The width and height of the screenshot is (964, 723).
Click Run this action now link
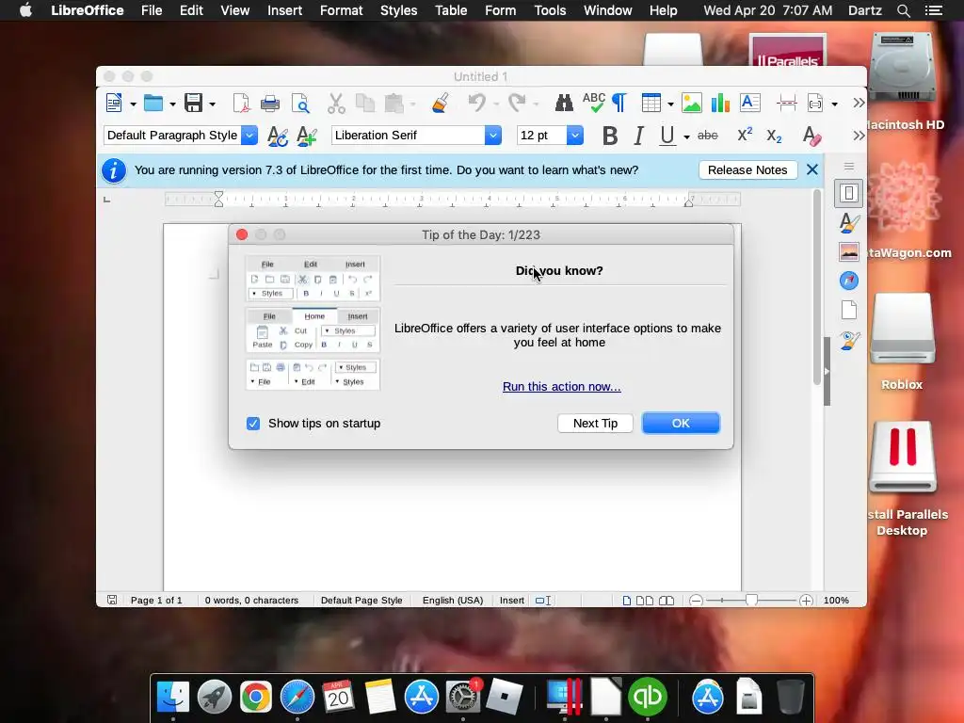[x=561, y=387]
